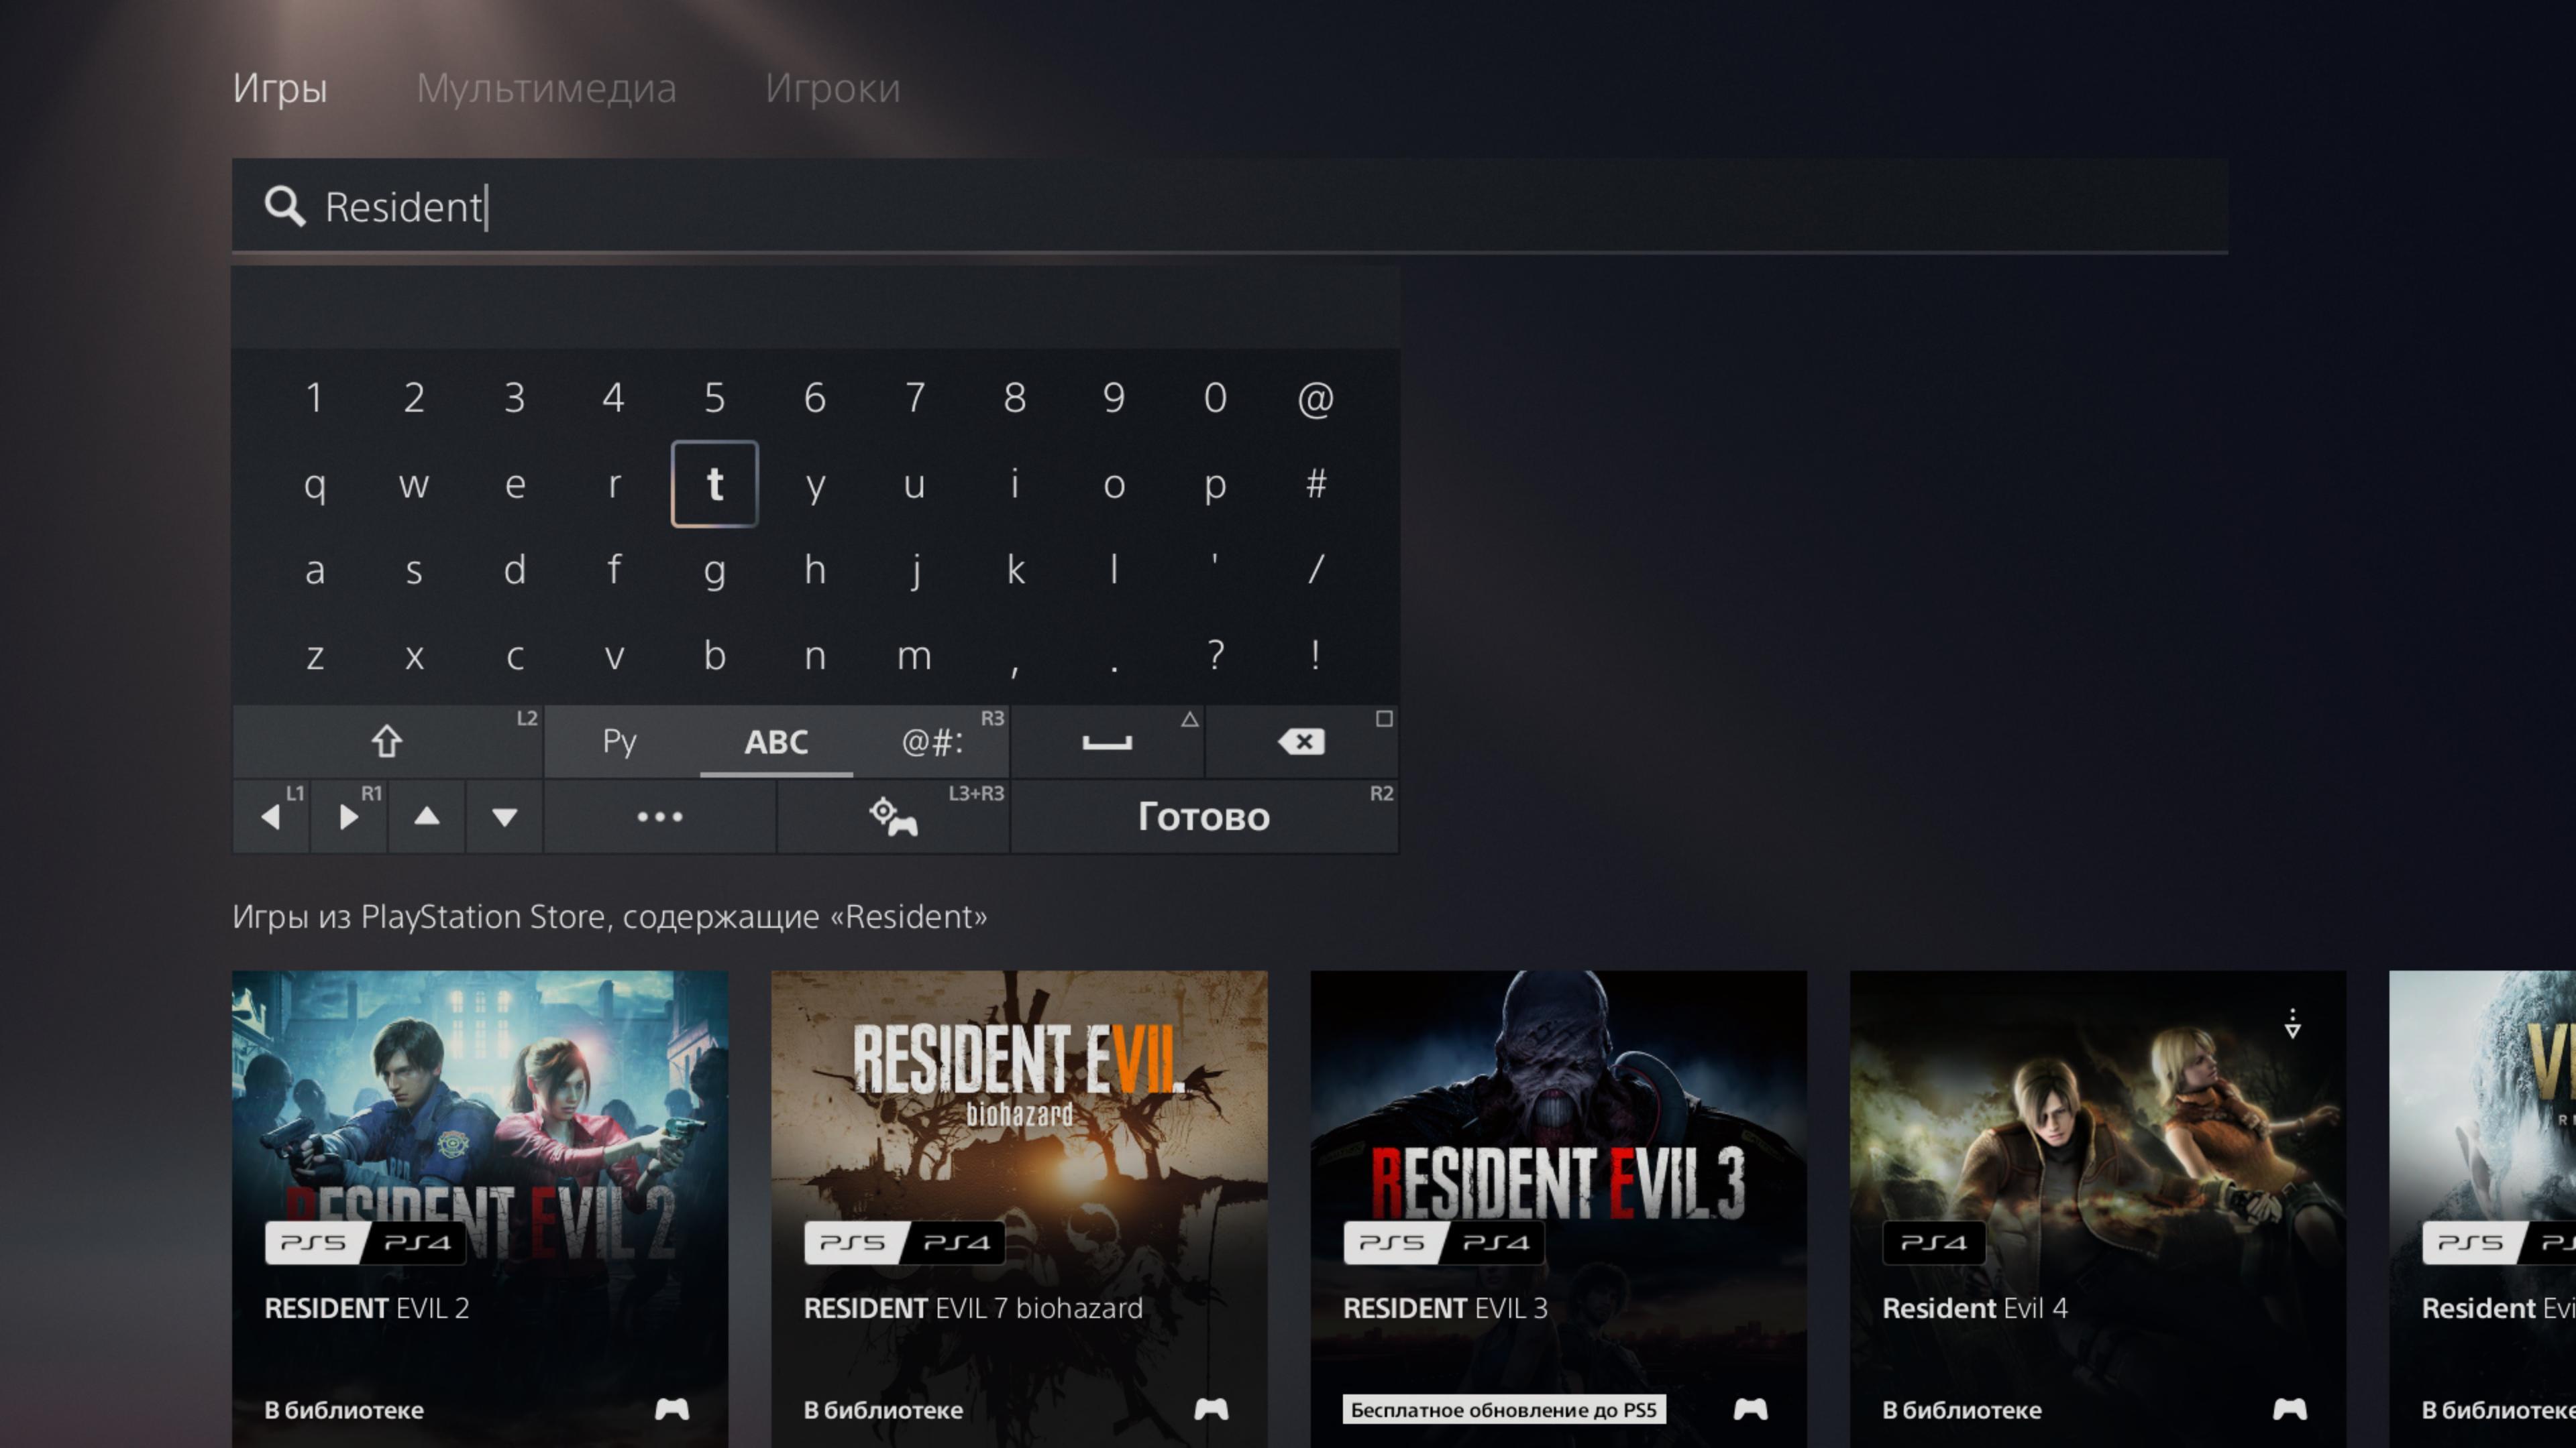Click the PS4 badge on RESIDENT EVIL 3
Screen dimensions: 2576x1448
coord(1495,1242)
